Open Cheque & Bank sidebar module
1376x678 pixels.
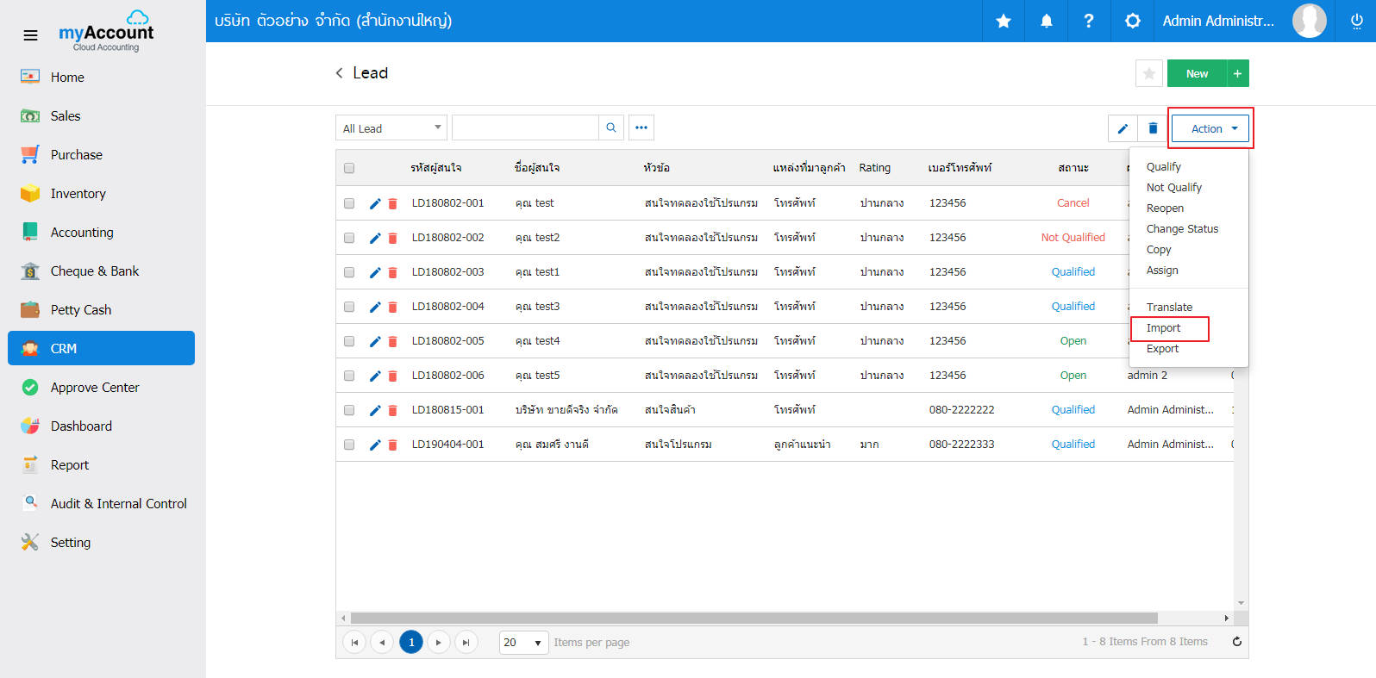click(102, 271)
